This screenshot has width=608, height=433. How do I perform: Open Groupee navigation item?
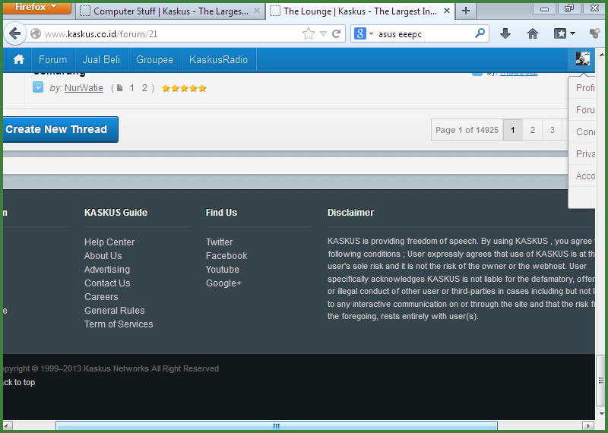(x=154, y=59)
